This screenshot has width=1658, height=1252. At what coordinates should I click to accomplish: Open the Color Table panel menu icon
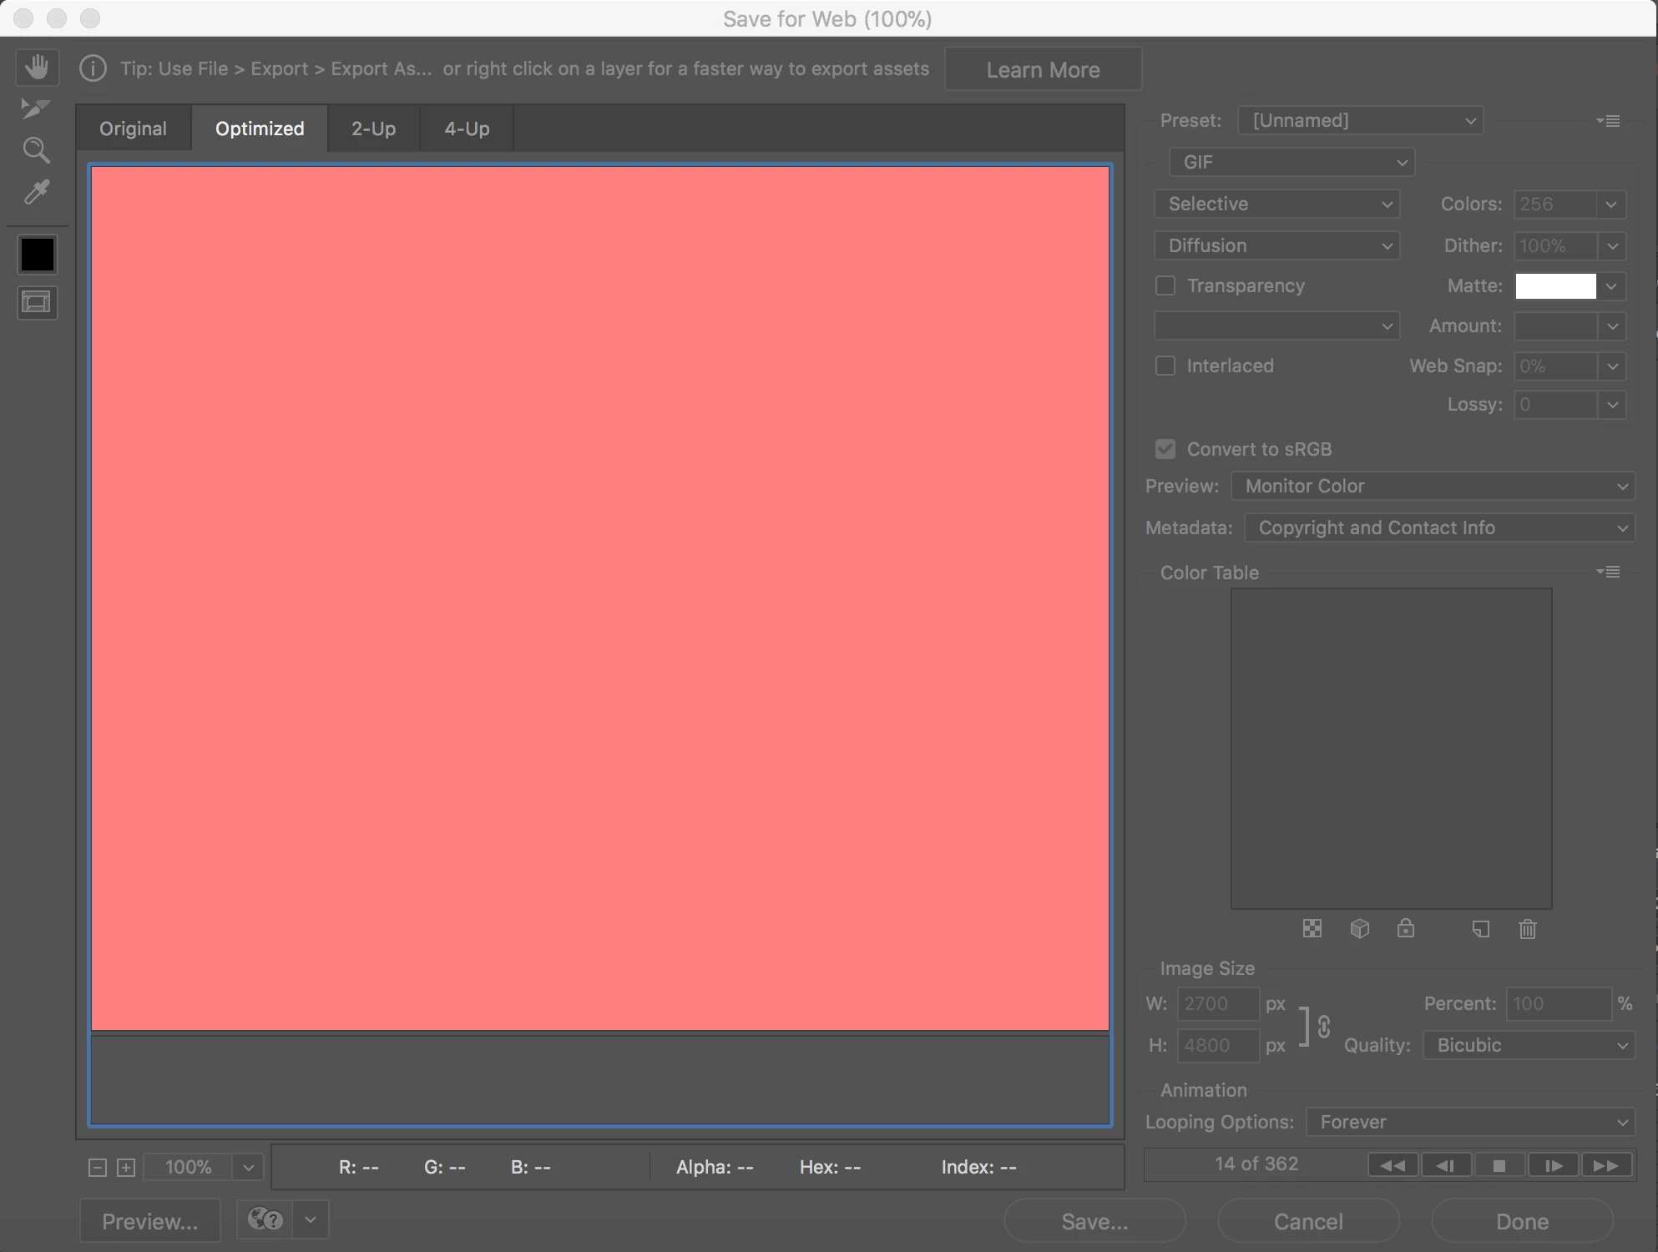(1608, 572)
